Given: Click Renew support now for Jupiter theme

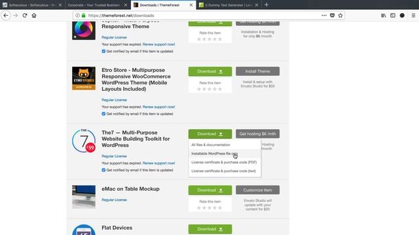Looking at the screenshot, I should tap(158, 44).
